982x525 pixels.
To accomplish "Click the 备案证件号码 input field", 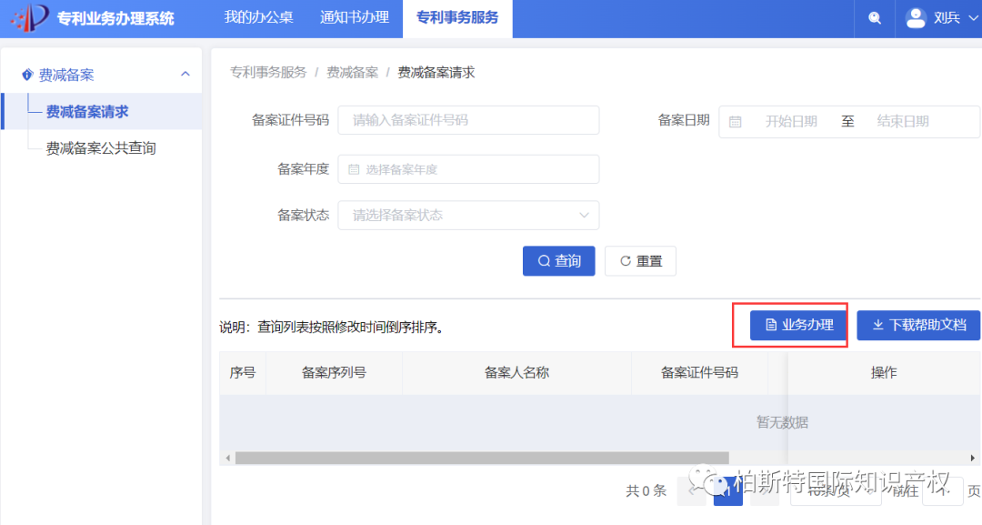I will coord(469,120).
